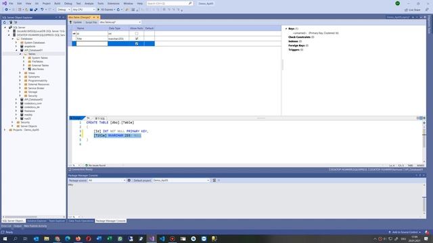The width and height of the screenshot is (433, 243).
Task: Click the Windows Start button on the taskbar
Action: pos(5,238)
